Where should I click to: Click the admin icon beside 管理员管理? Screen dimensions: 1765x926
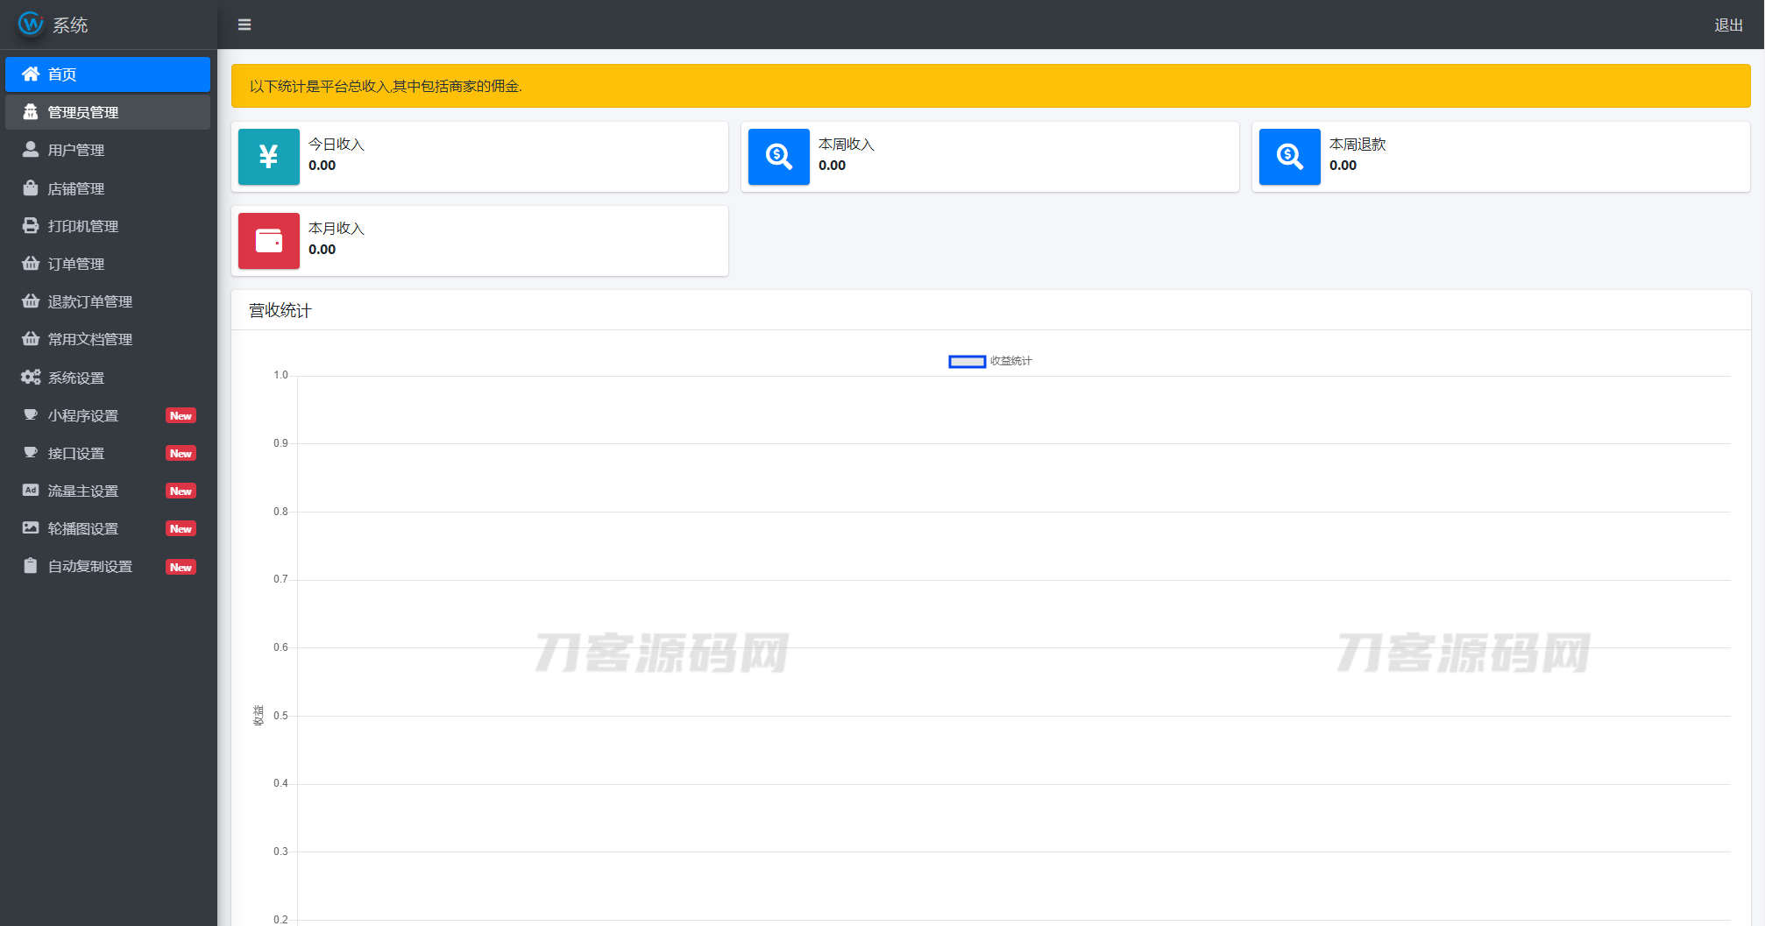[31, 112]
